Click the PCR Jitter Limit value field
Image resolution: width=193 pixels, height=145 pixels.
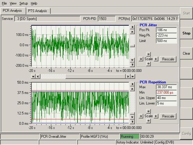coord(166,41)
